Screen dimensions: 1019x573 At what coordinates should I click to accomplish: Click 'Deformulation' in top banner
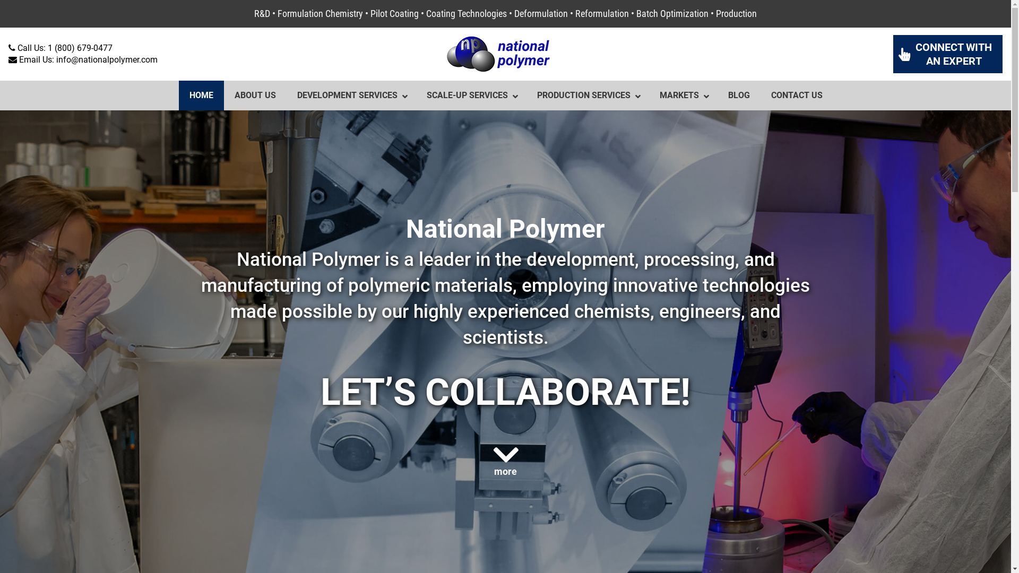541,14
